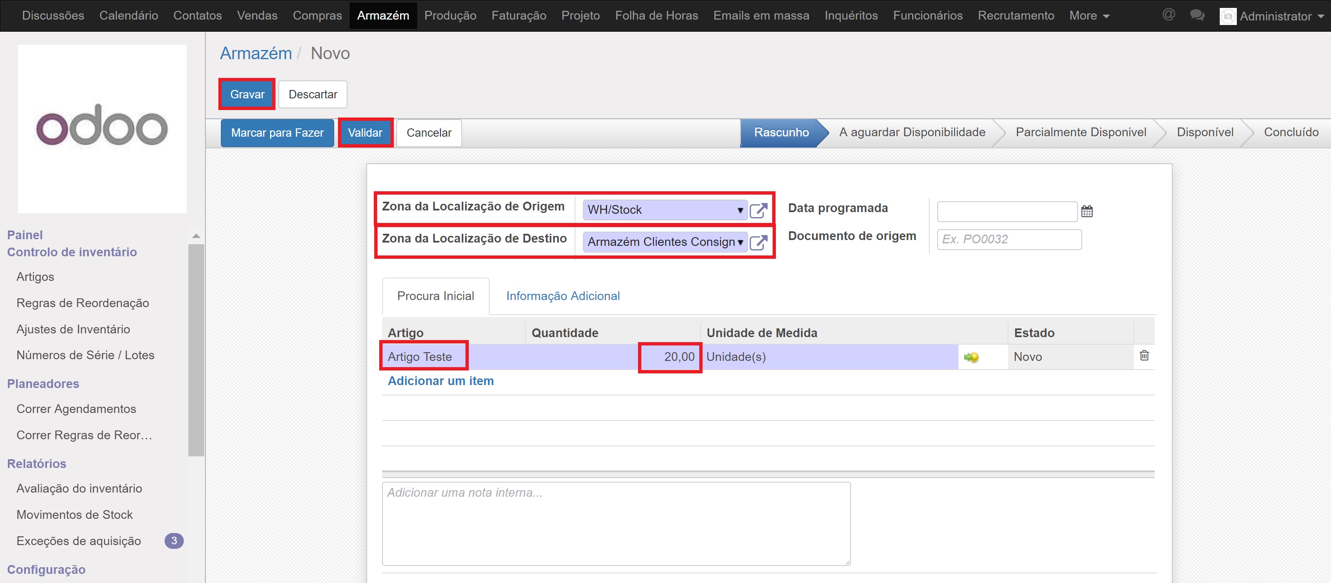
Task: Switch to Informação Adicional tab
Action: pos(562,296)
